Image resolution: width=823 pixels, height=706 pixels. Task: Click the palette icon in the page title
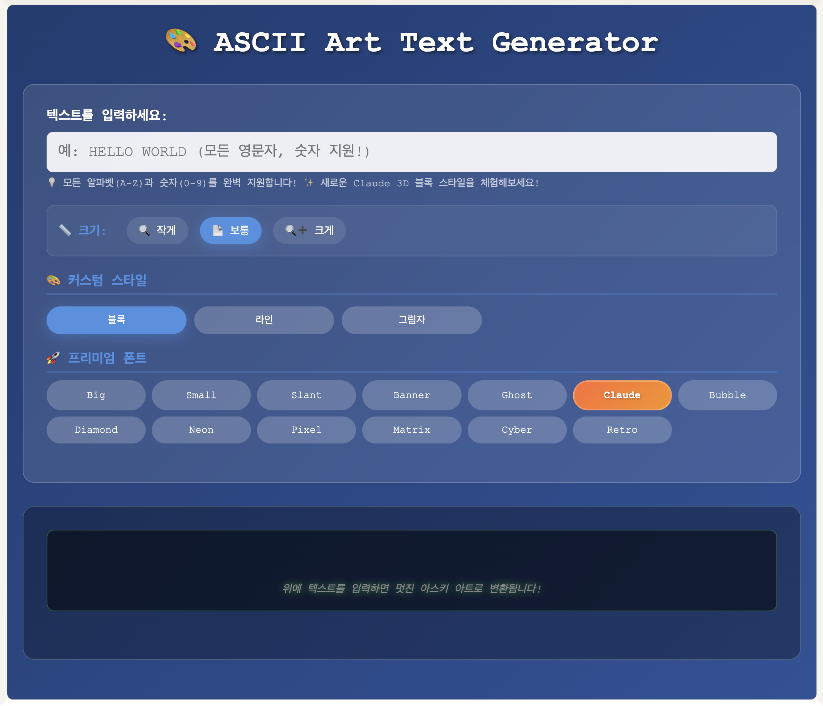pyautogui.click(x=181, y=41)
